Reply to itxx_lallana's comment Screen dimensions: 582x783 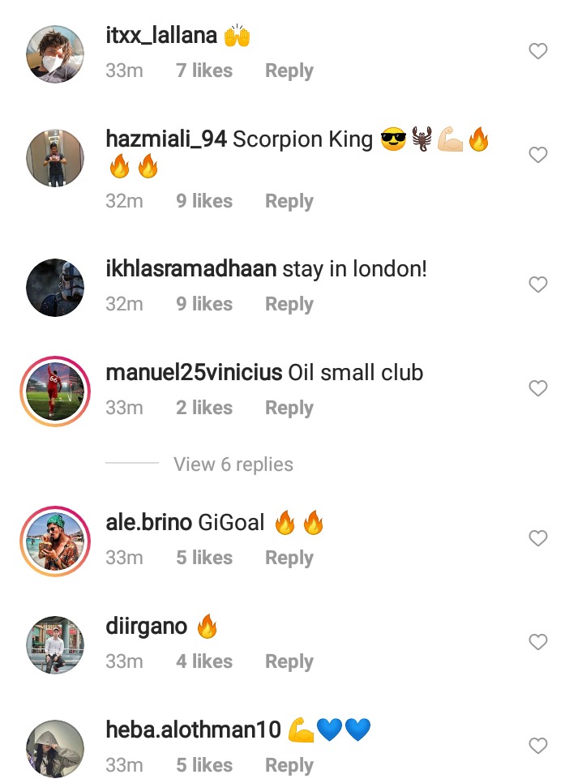point(289,71)
